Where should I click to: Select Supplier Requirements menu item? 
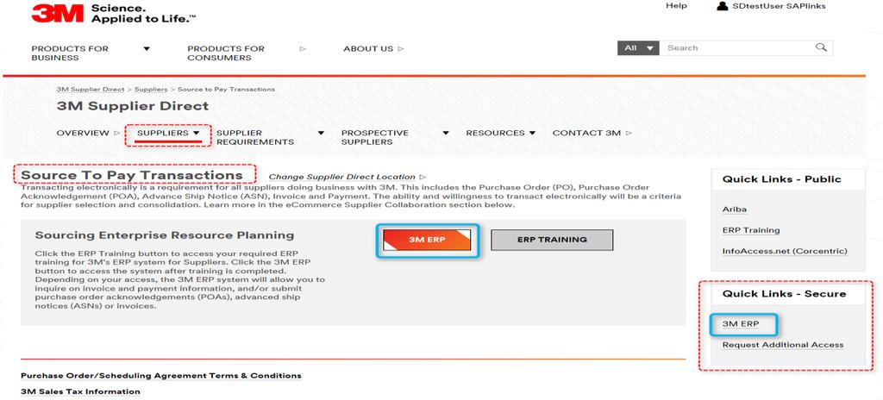[255, 137]
